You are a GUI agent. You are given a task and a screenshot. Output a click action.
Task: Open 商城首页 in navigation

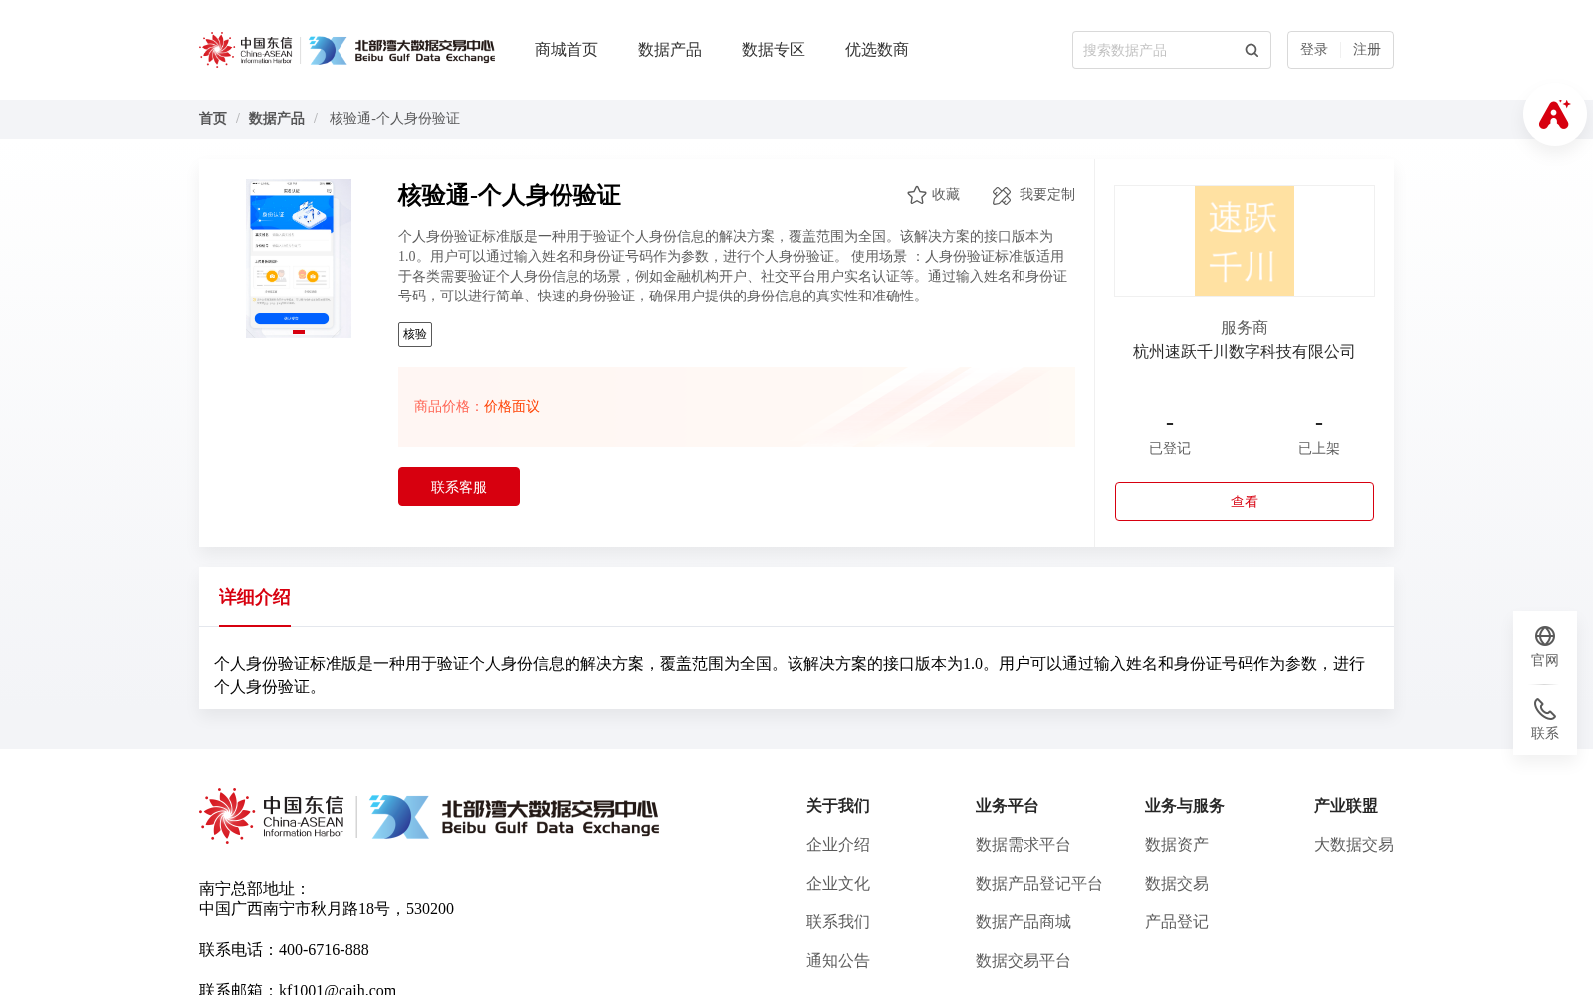(x=567, y=50)
